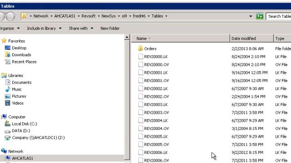The width and height of the screenshot is (291, 163).
Task: Select the file name REV20006.LK
Action: click(156, 153)
